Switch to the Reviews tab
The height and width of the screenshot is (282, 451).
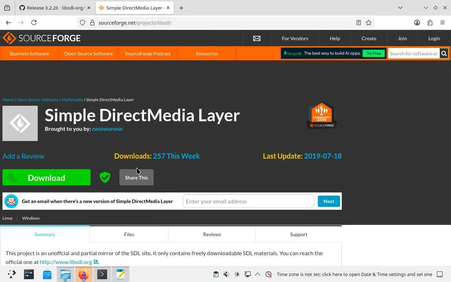point(212,234)
